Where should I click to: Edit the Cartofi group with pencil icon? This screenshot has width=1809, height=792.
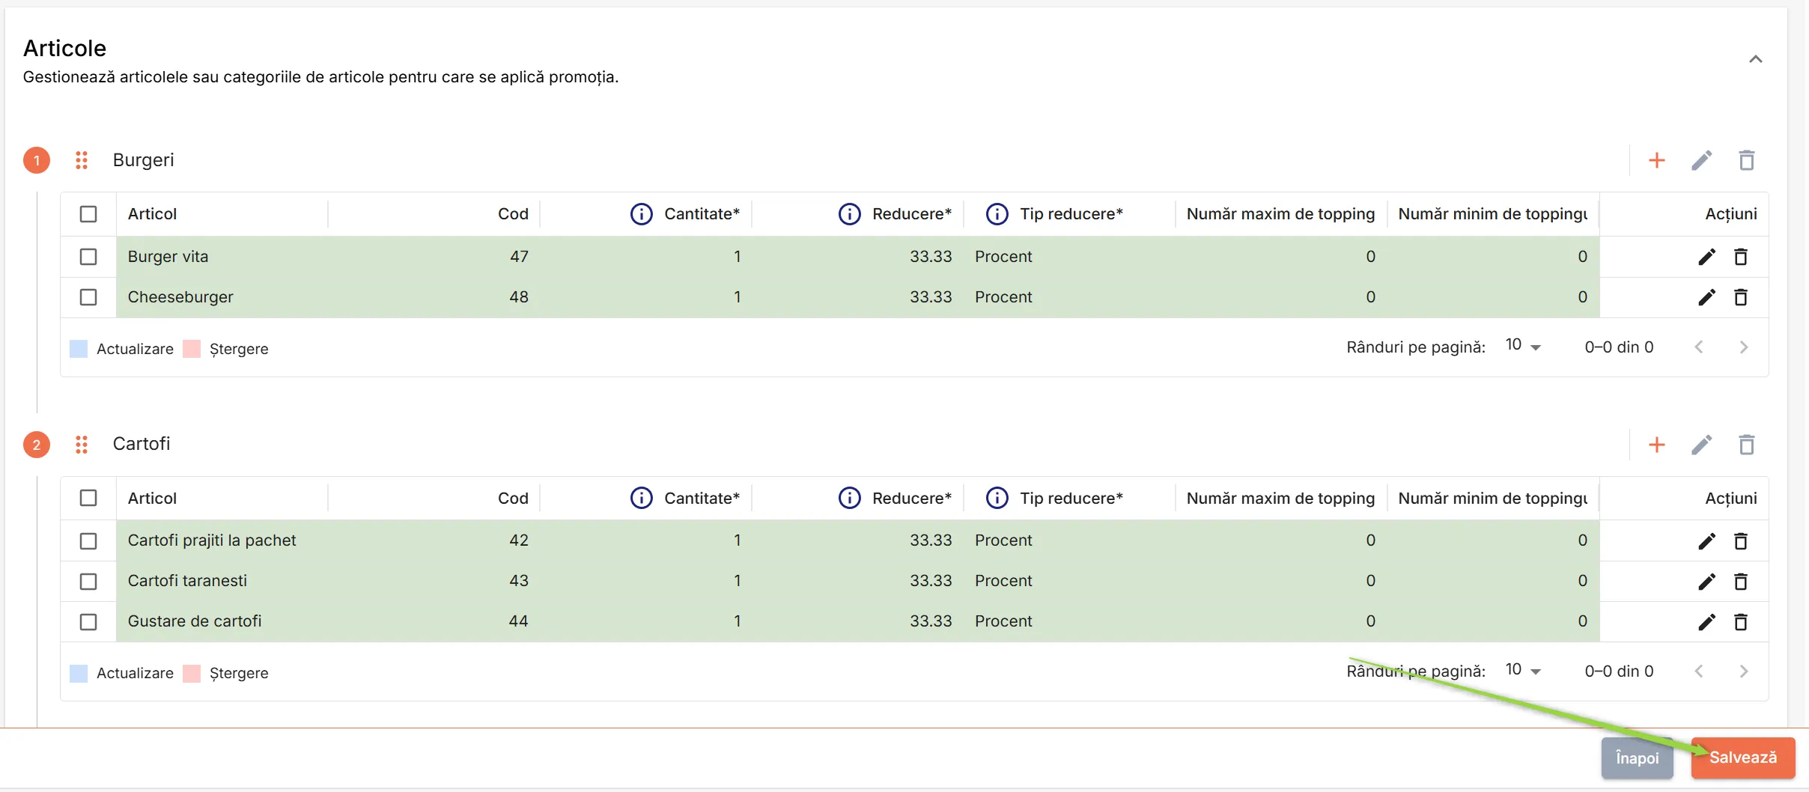pos(1702,445)
